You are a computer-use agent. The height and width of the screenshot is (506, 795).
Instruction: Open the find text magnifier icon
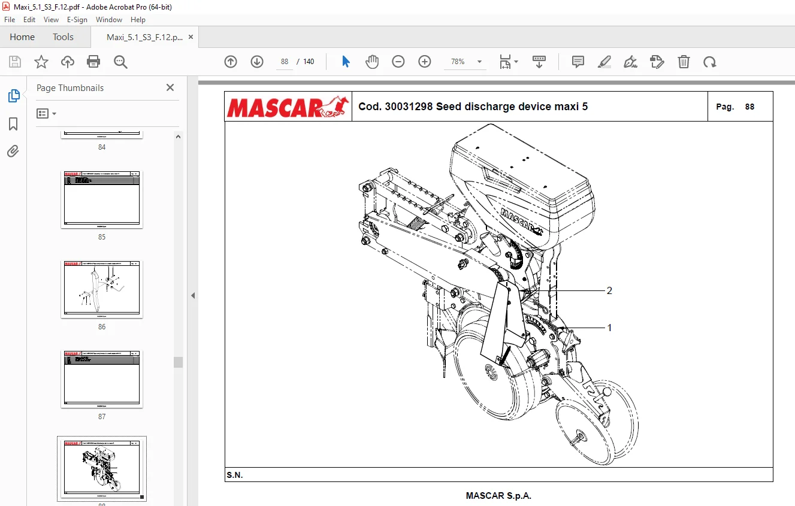click(x=120, y=62)
